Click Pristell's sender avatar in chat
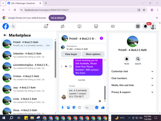Screen dimensions: 161x121 (x=64, y=97)
